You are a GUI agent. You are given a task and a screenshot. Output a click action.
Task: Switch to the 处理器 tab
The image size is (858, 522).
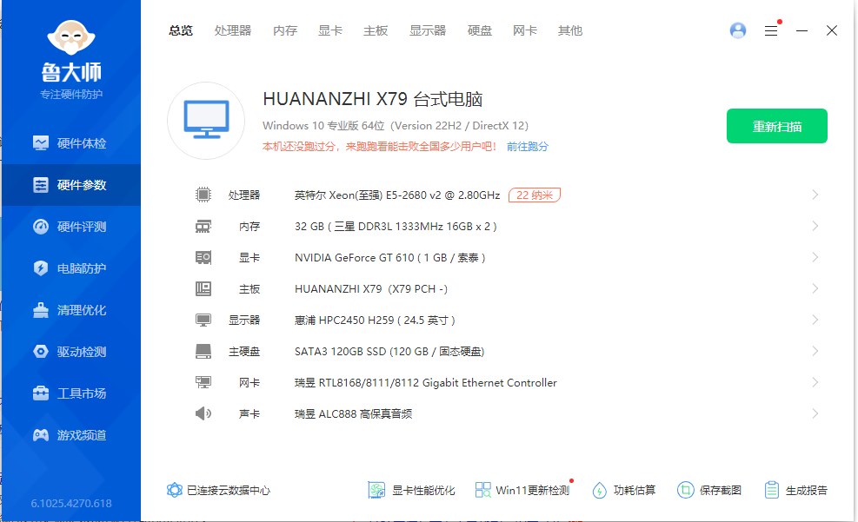coord(233,30)
